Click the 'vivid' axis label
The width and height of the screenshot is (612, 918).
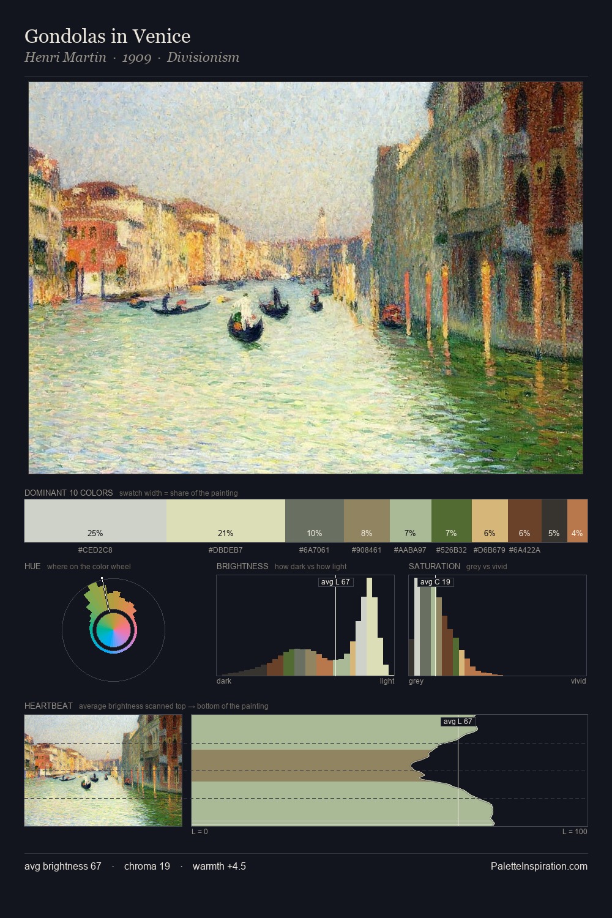coord(578,681)
